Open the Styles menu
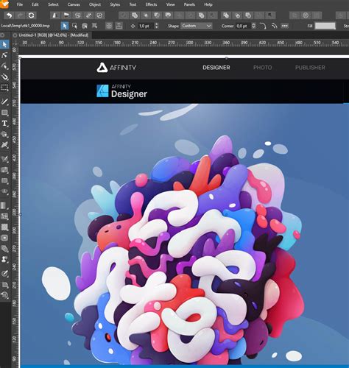This screenshot has width=349, height=368. pos(115,4)
